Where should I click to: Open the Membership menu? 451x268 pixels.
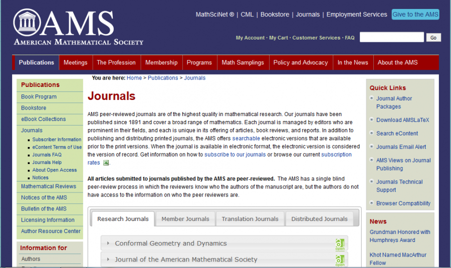coord(161,62)
